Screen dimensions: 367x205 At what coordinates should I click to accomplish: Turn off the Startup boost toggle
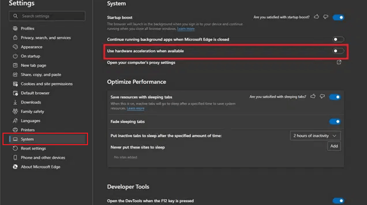pos(338,17)
